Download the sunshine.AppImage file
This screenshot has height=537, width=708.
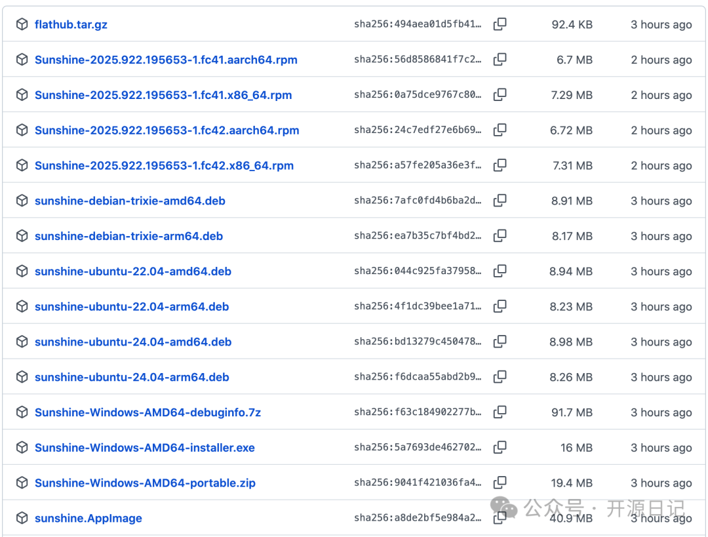[88, 518]
